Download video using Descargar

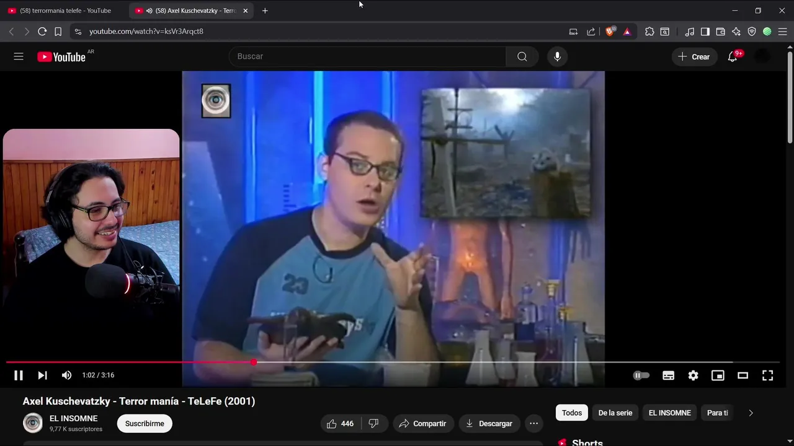(x=489, y=424)
